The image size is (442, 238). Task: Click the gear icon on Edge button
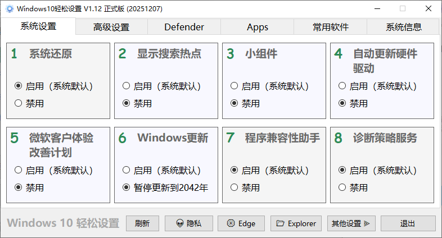pos(231,223)
